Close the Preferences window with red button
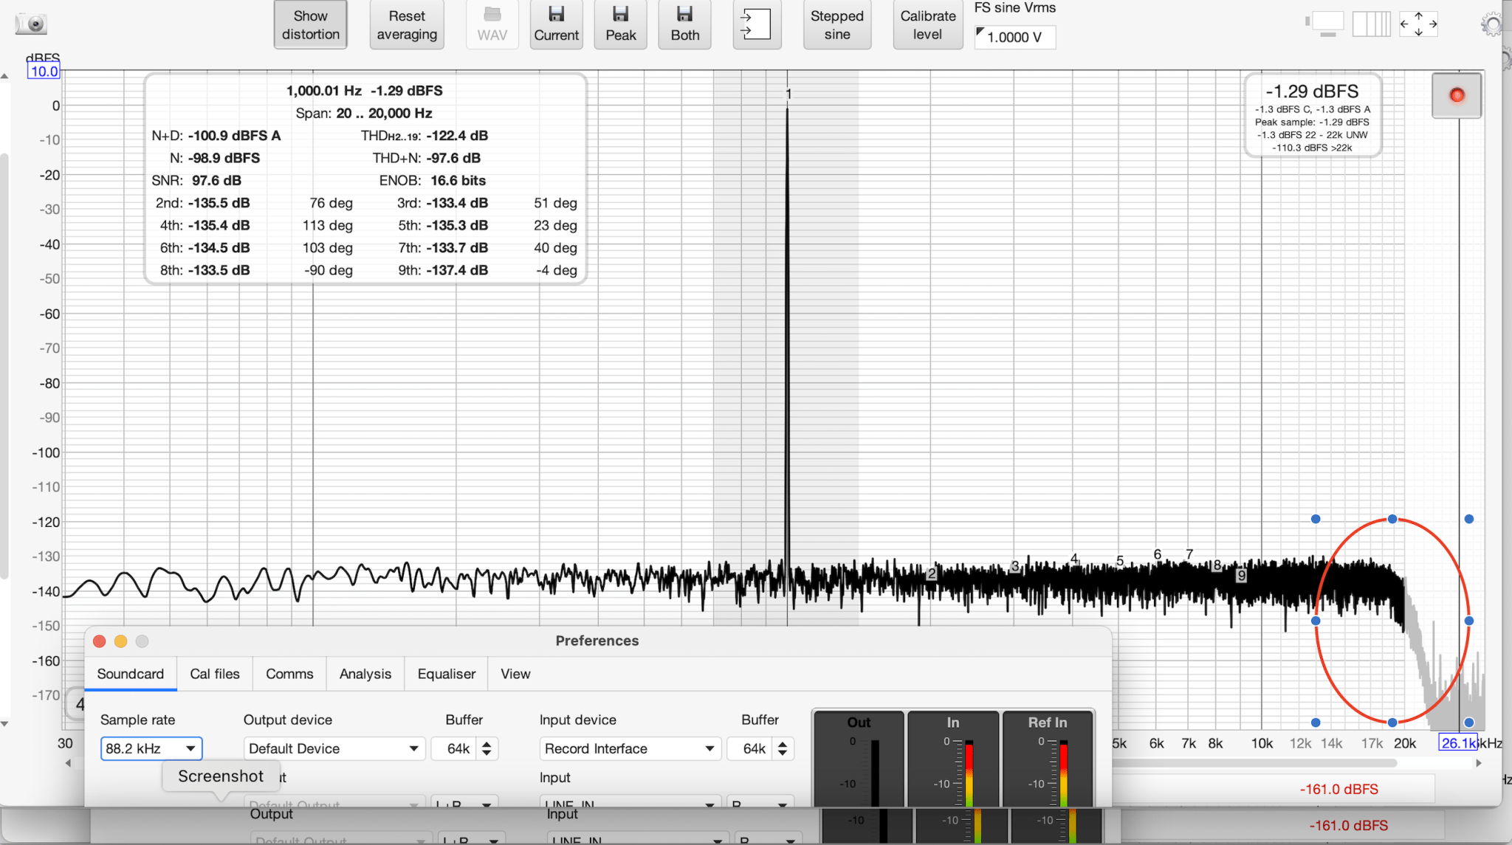 100,641
